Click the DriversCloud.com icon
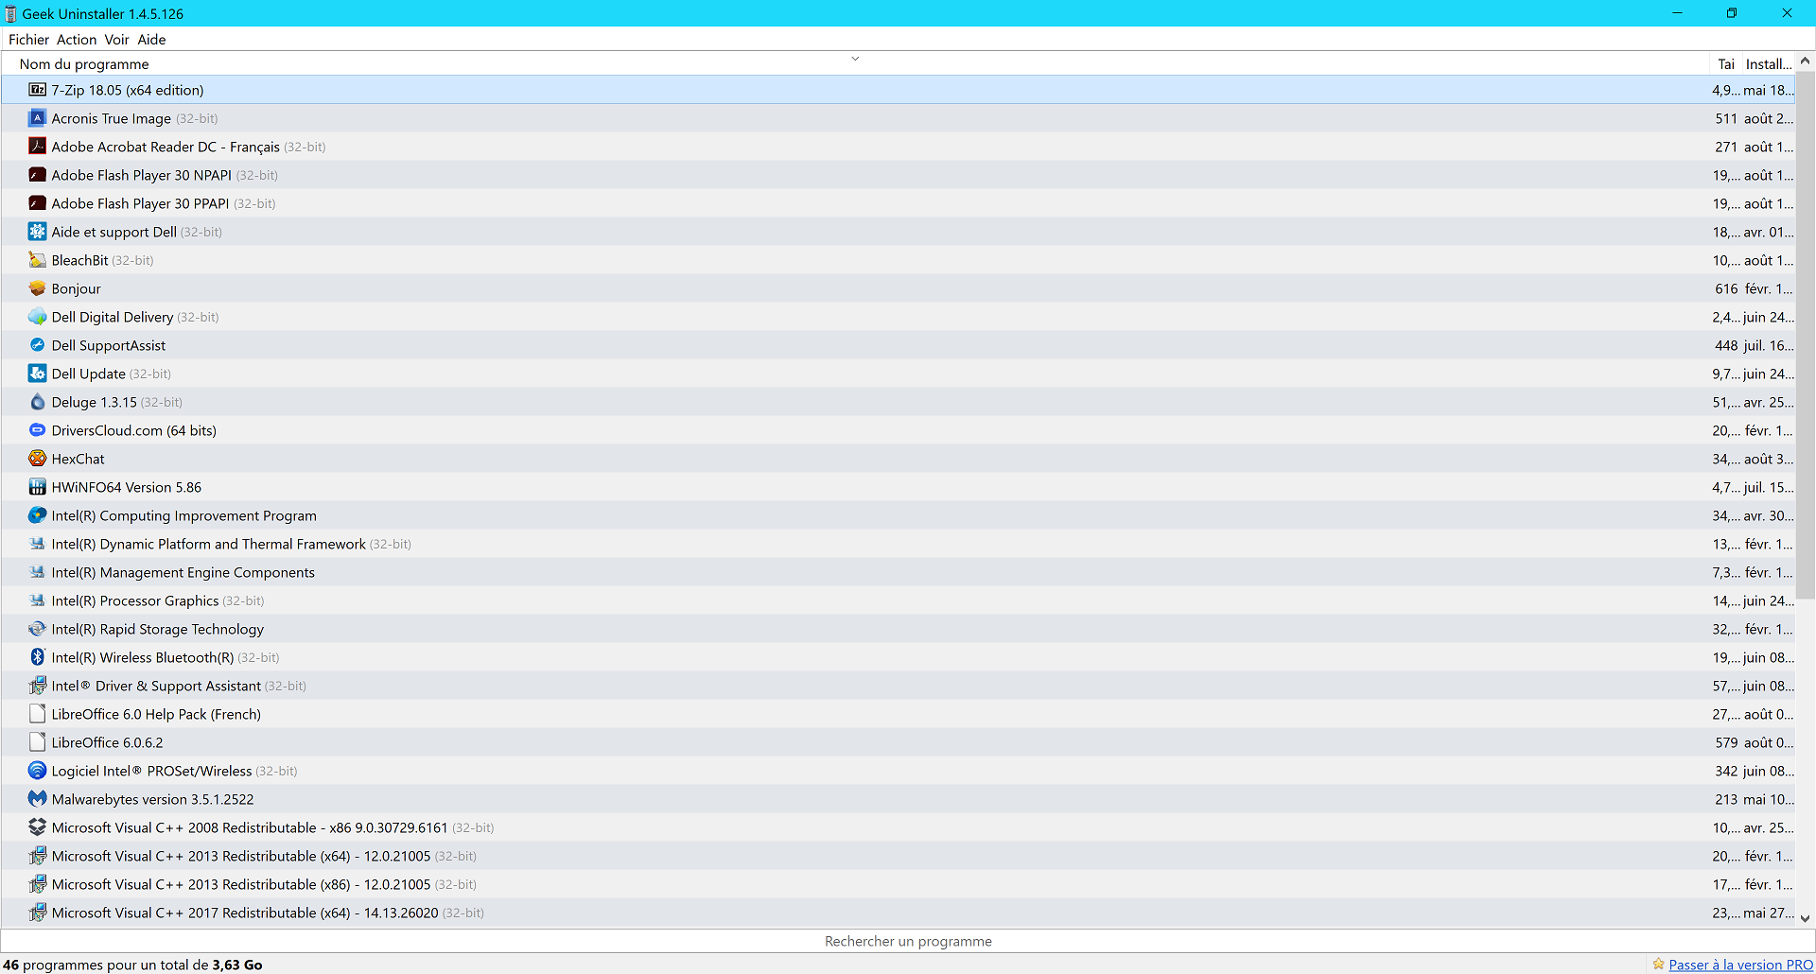1816x974 pixels. pyautogui.click(x=37, y=430)
